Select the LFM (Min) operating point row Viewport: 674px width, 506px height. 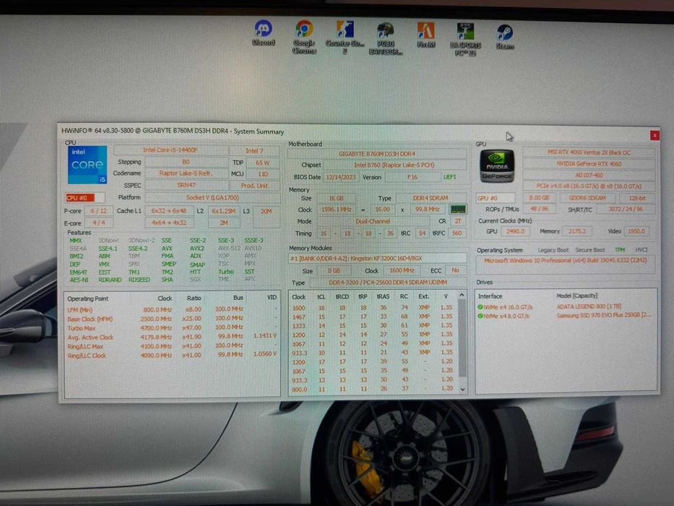[172, 309]
